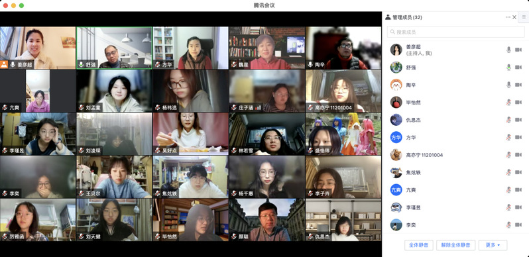Select 舒强's video thumbnail with green border
The width and height of the screenshot is (529, 257).
click(x=115, y=48)
